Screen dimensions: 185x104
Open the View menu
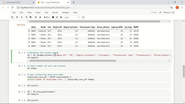tap(29, 12)
